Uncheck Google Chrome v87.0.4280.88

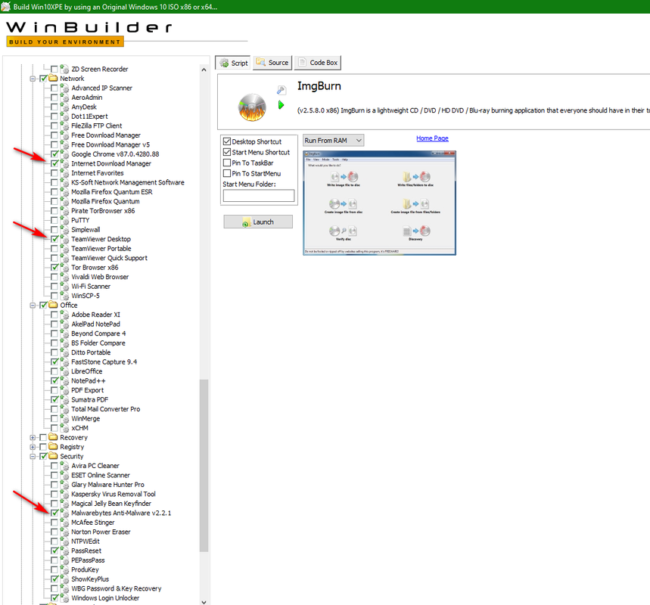[x=54, y=154]
